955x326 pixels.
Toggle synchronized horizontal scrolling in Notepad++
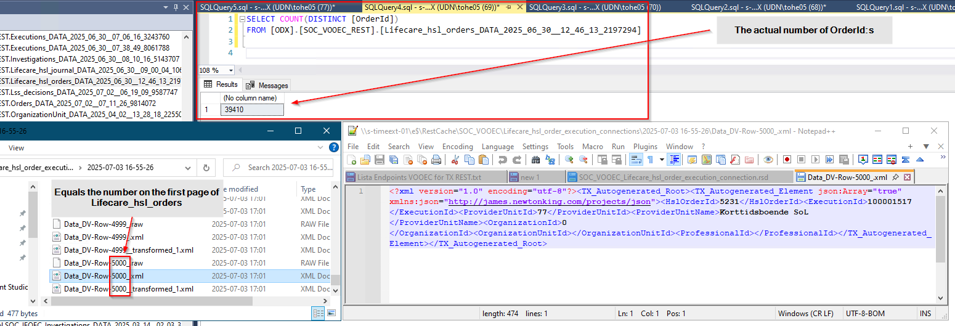click(616, 160)
